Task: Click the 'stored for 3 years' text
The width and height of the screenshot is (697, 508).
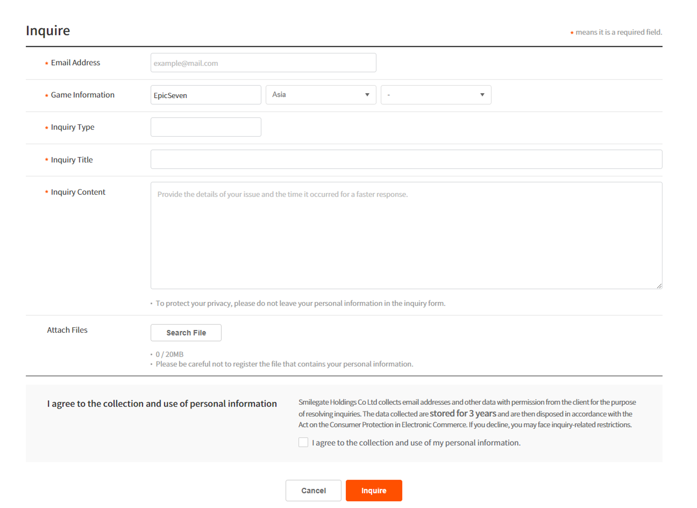Action: coord(463,413)
